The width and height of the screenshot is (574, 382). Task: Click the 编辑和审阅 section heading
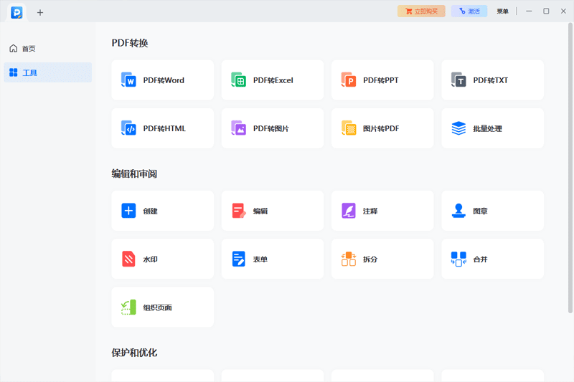tap(134, 173)
